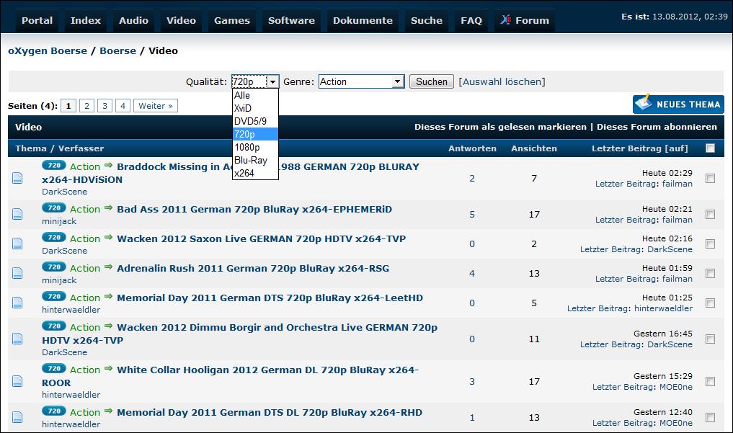This screenshot has width=733, height=433.
Task: Click the thread icon for White Collar Hooligan
Action: [17, 382]
